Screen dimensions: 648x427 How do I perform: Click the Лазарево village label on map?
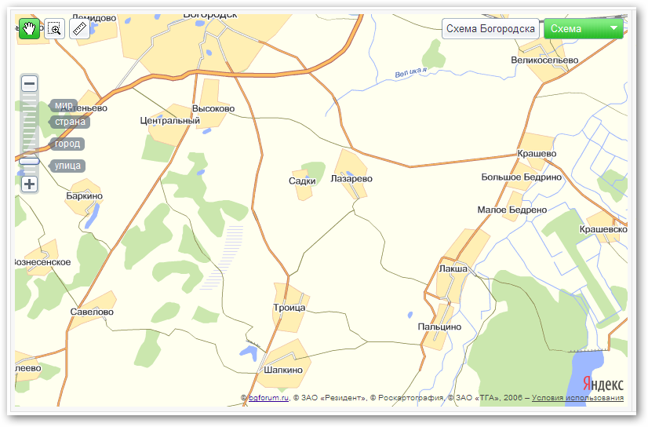pyautogui.click(x=351, y=179)
